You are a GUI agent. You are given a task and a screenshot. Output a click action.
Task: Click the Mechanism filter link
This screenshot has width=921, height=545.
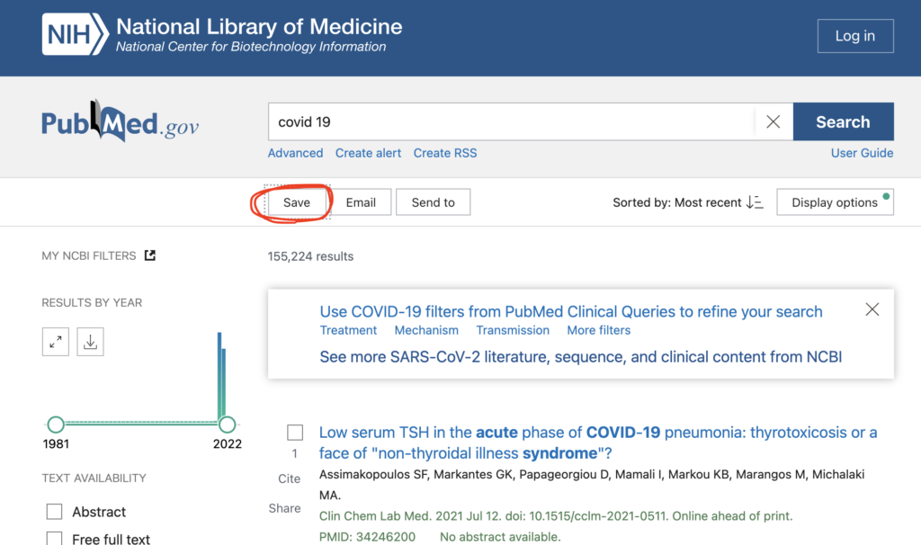(x=426, y=331)
